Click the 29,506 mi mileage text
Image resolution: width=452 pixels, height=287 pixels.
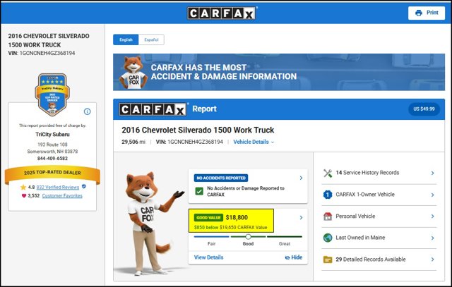133,142
